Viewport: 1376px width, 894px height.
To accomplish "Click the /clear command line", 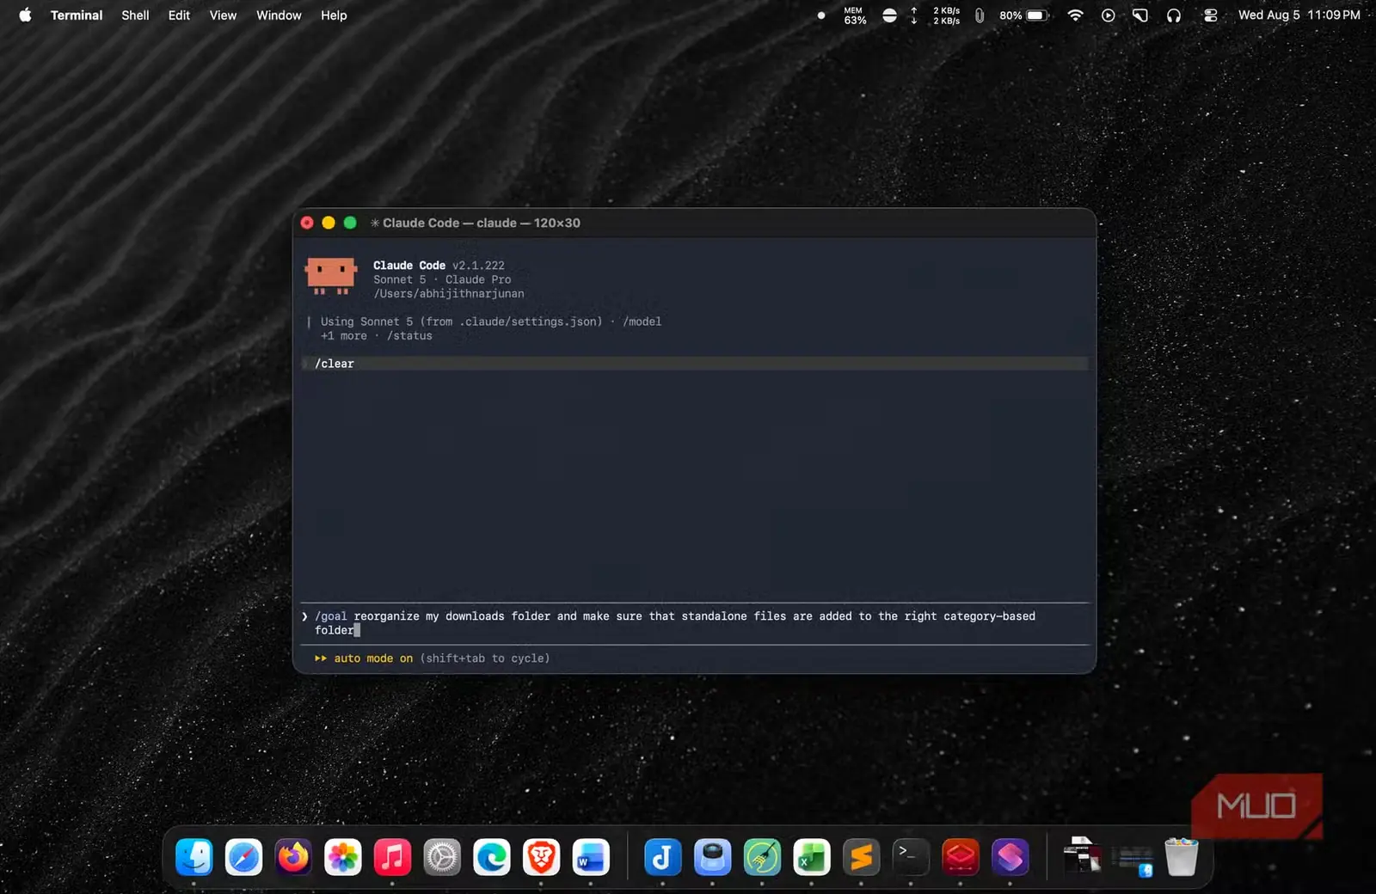I will tap(695, 364).
